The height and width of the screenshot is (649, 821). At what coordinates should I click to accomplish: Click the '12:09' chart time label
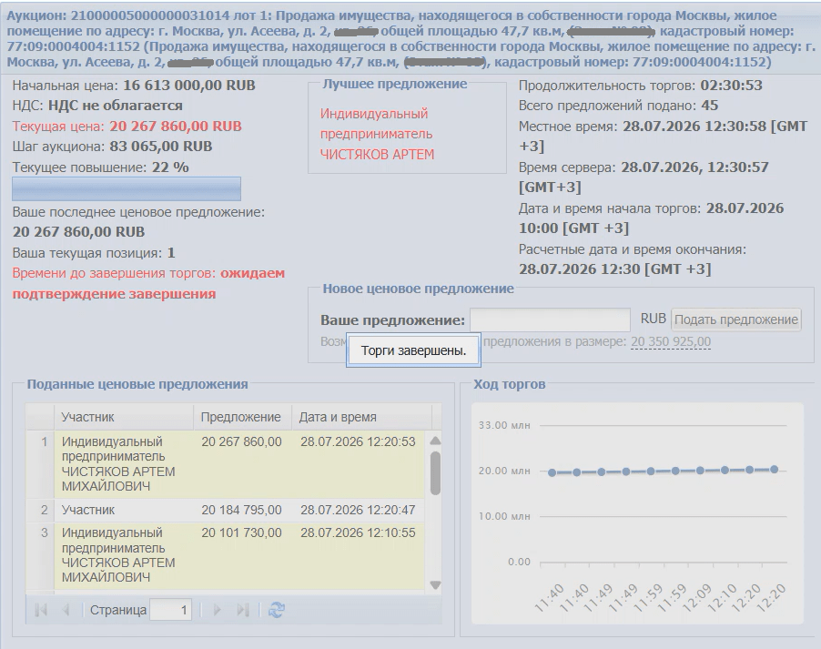[697, 598]
